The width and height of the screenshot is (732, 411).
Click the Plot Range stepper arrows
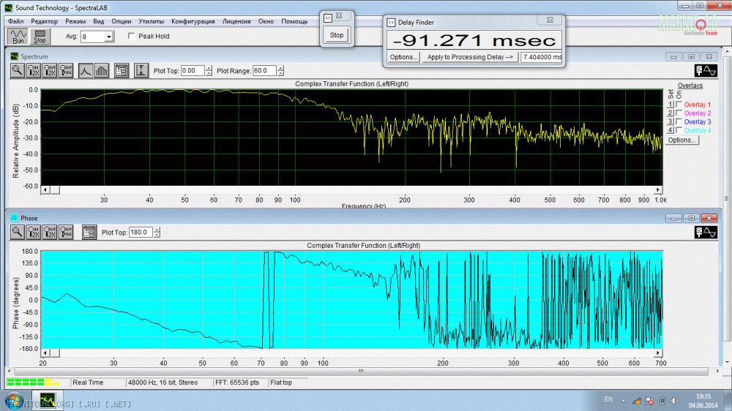[280, 70]
